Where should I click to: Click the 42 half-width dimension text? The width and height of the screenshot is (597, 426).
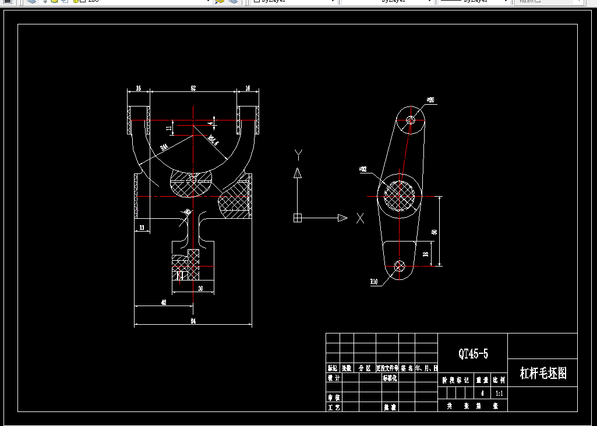(x=164, y=303)
